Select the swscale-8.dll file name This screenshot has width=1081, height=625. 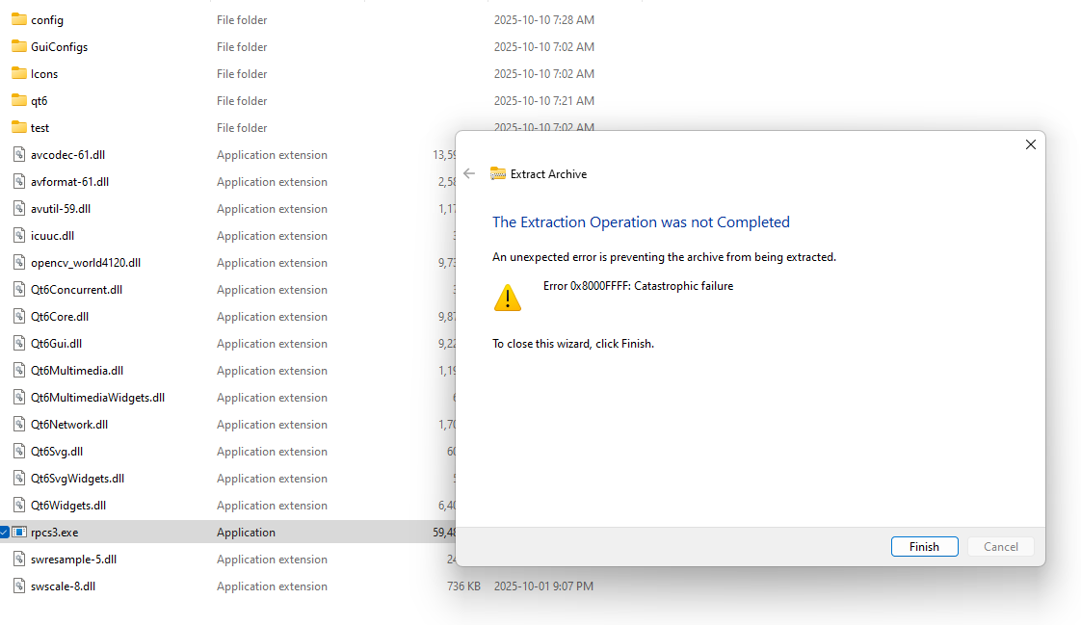pyautogui.click(x=63, y=586)
